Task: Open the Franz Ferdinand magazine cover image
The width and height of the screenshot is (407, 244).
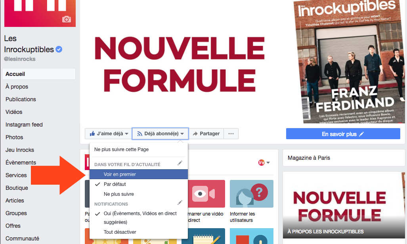Action: (349, 61)
